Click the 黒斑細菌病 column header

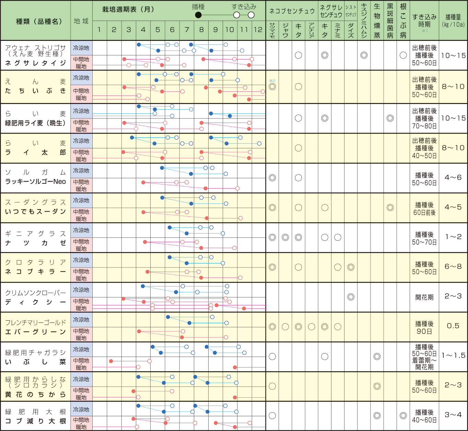coord(390,20)
